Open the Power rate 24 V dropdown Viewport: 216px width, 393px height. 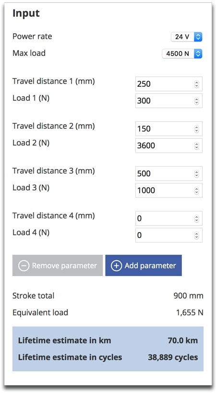pyautogui.click(x=187, y=37)
